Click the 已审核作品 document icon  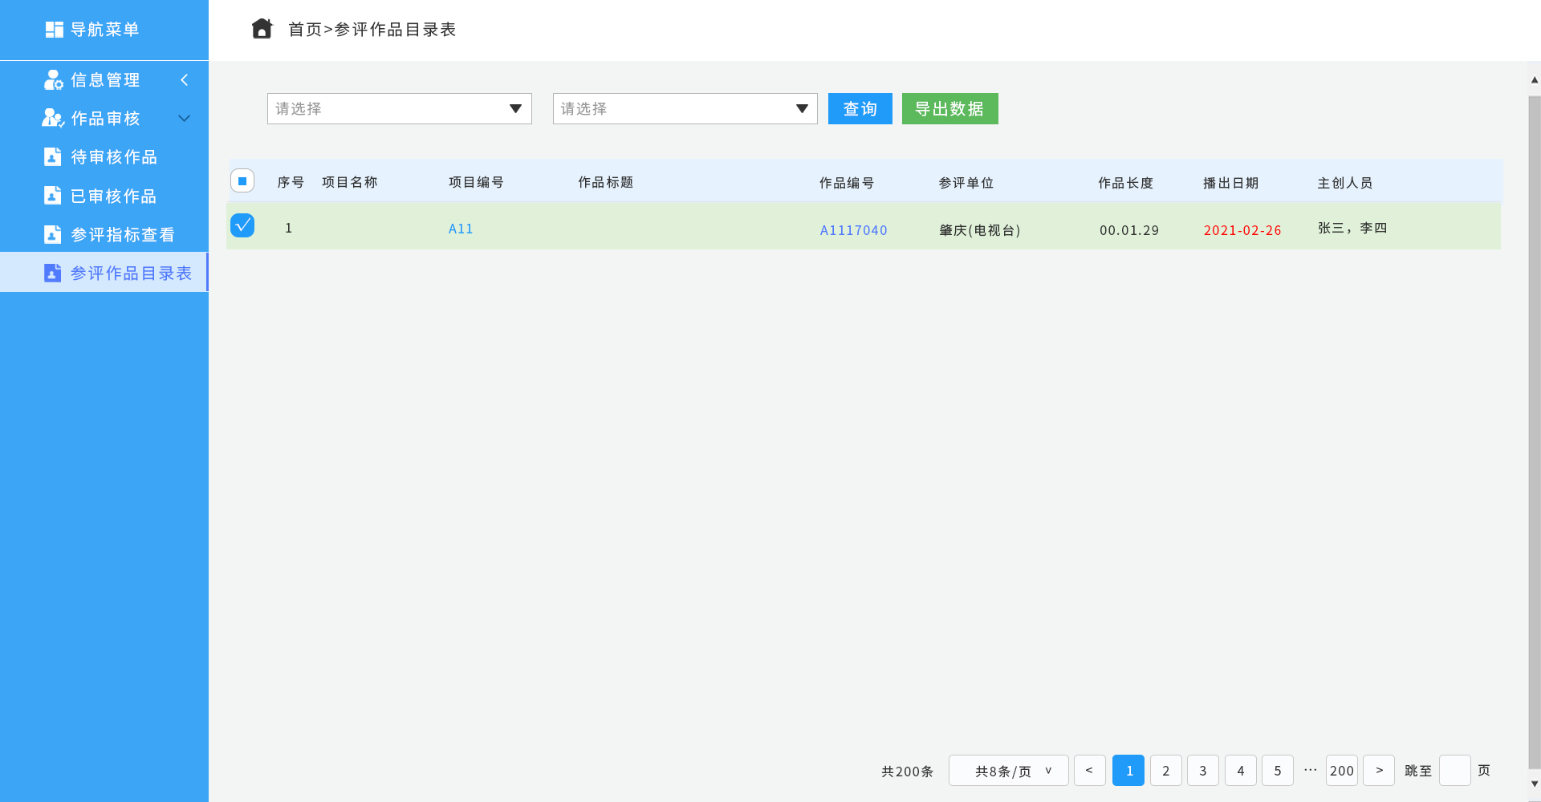(x=53, y=196)
